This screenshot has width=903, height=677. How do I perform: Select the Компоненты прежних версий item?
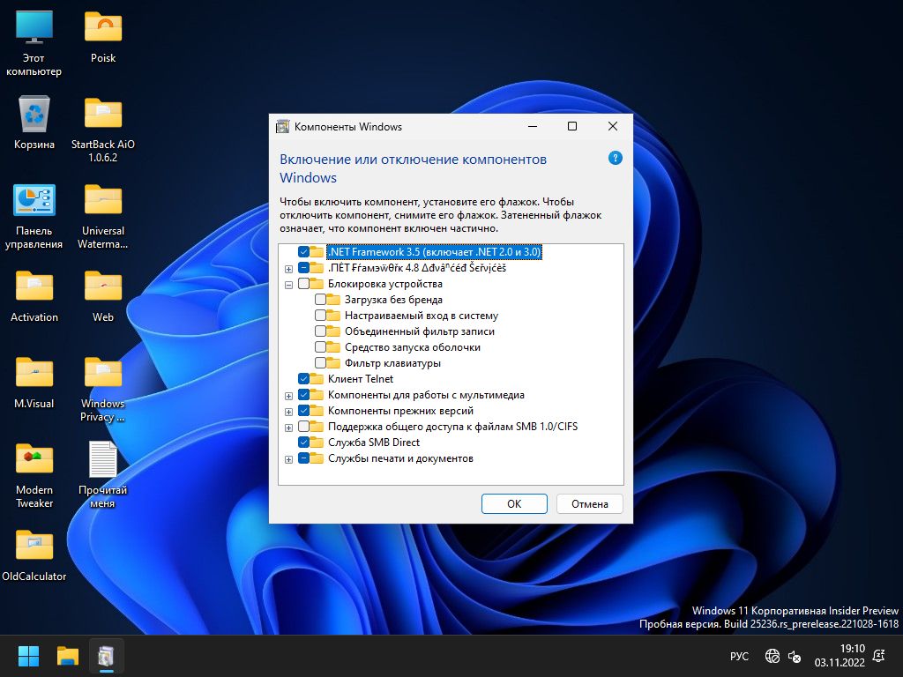tap(400, 411)
